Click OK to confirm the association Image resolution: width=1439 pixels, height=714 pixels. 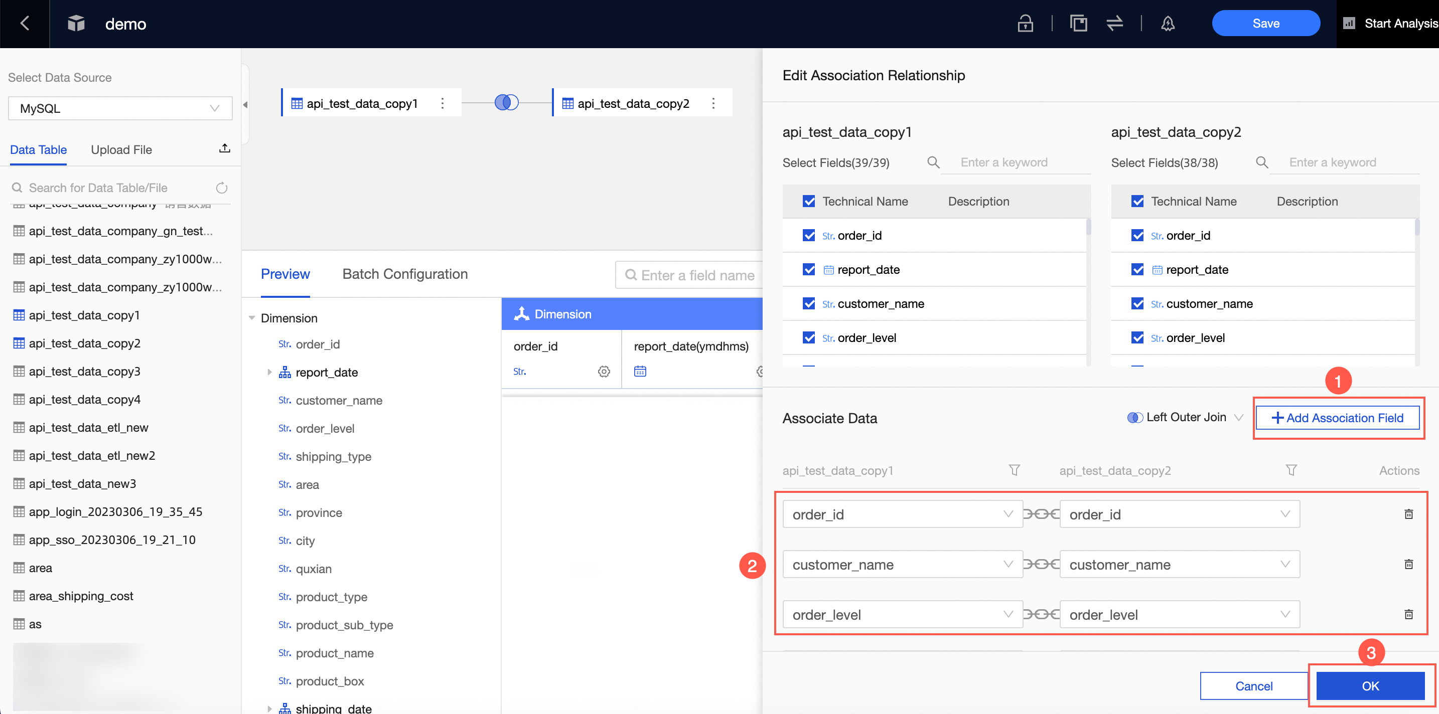(x=1370, y=685)
